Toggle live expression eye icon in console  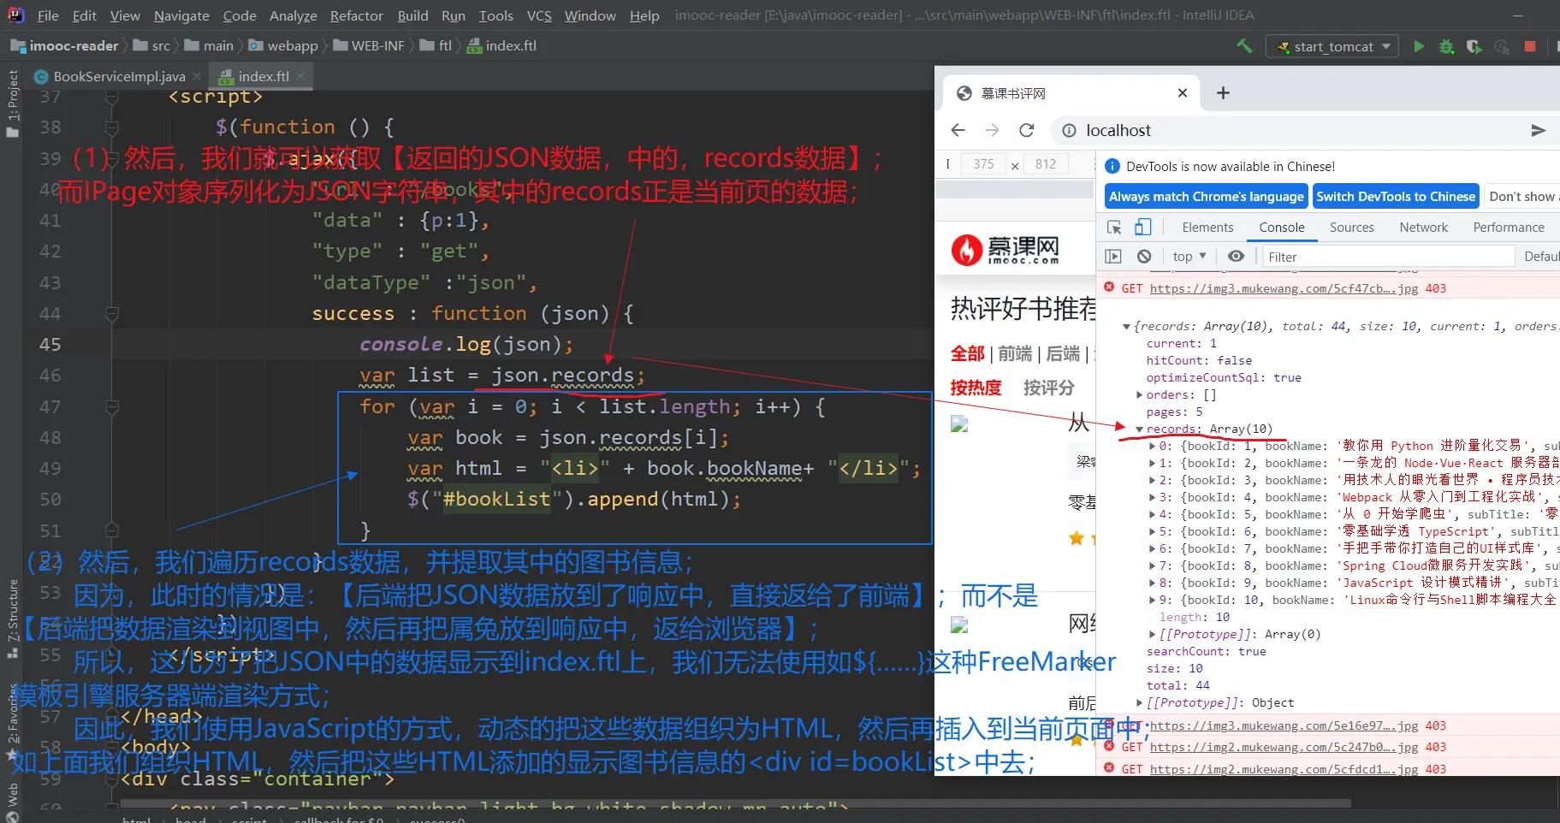tap(1236, 257)
